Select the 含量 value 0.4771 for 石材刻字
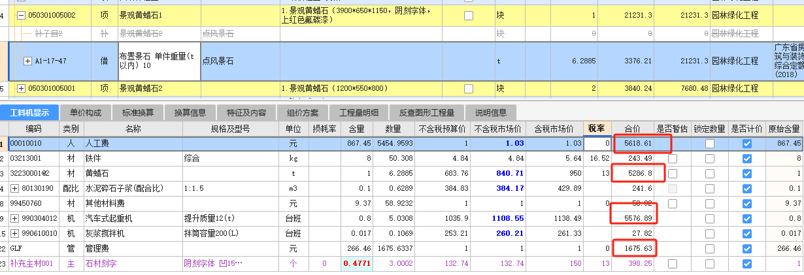The image size is (804, 275). pos(357,263)
